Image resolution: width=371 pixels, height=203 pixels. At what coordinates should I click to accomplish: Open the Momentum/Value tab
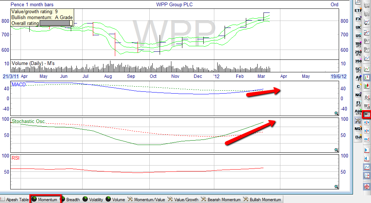point(146,199)
